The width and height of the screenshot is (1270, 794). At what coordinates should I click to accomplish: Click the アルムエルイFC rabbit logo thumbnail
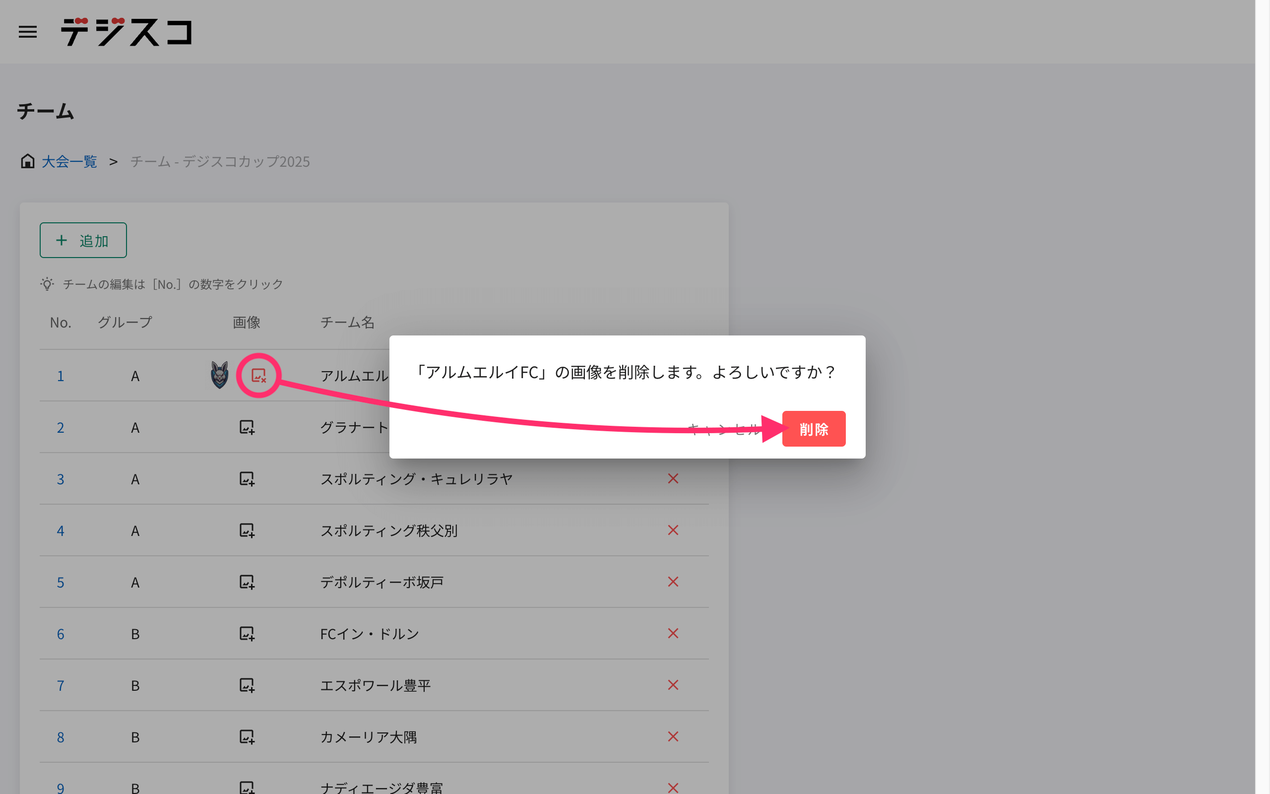tap(219, 375)
